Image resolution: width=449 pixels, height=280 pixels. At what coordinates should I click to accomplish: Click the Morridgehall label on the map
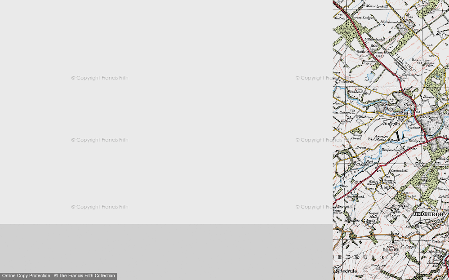(377, 6)
